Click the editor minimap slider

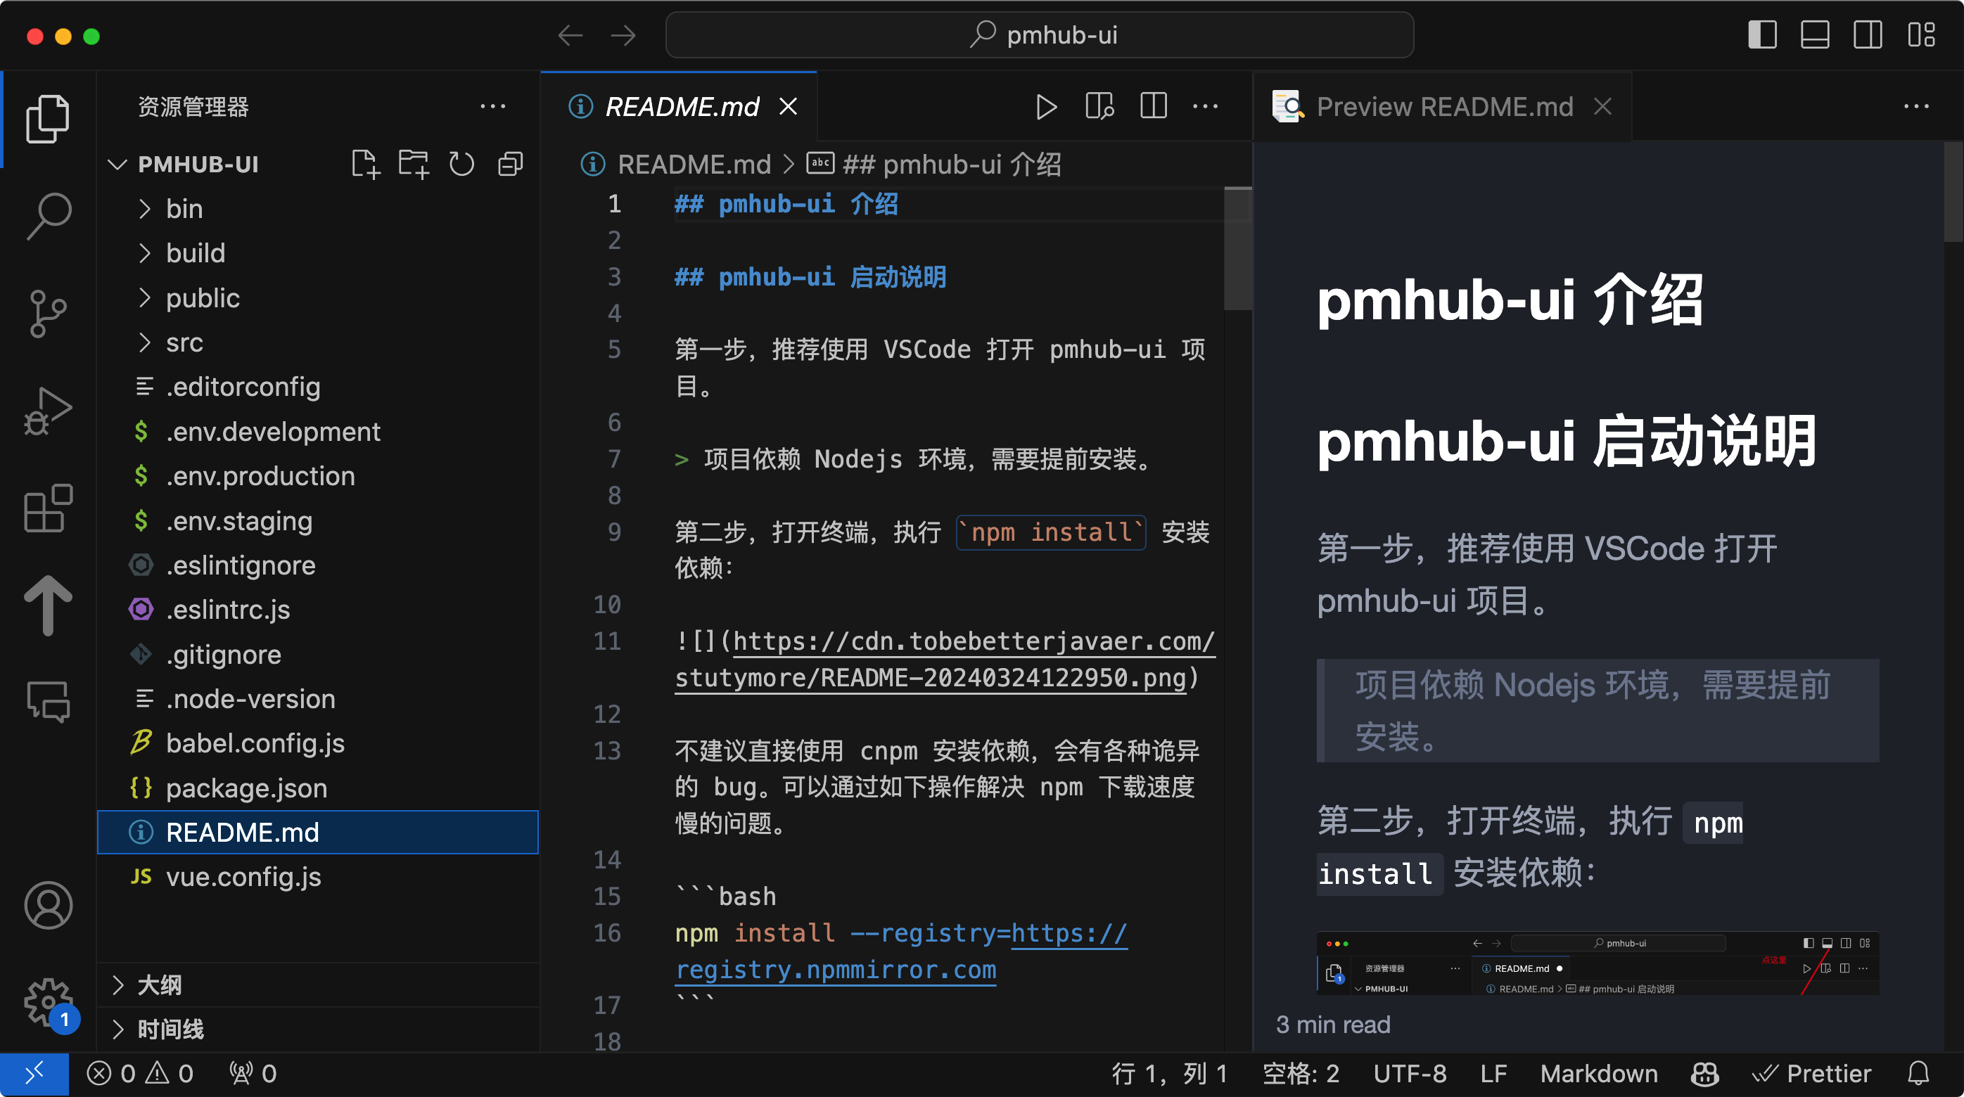point(1238,248)
